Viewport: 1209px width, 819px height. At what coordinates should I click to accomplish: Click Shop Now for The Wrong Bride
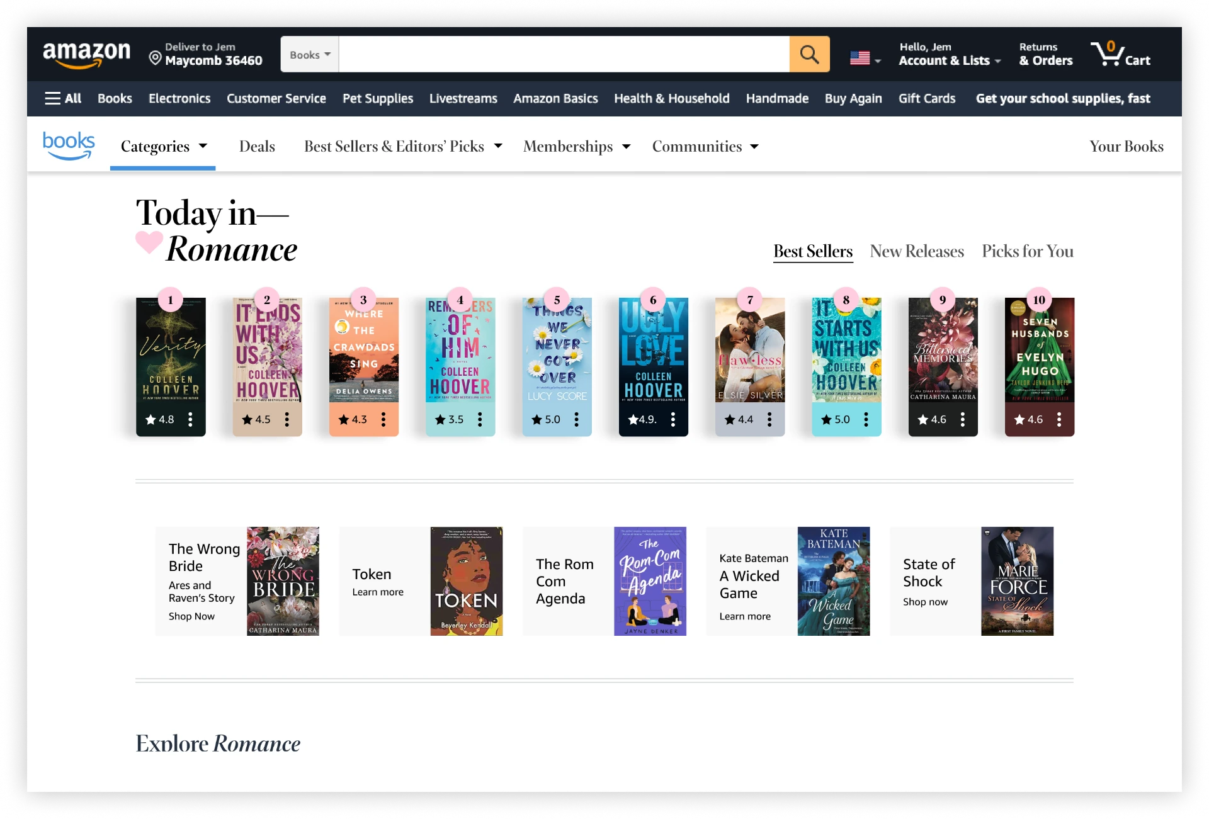pyautogui.click(x=191, y=616)
